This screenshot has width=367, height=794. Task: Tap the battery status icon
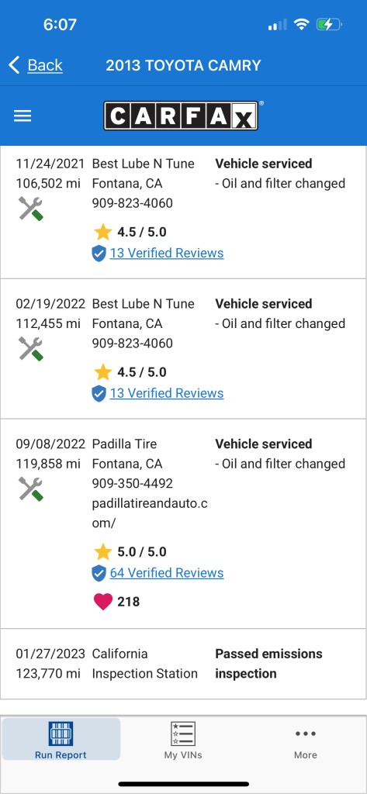coord(329,24)
